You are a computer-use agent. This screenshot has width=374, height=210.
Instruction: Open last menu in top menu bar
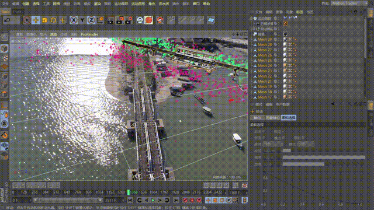206,3
